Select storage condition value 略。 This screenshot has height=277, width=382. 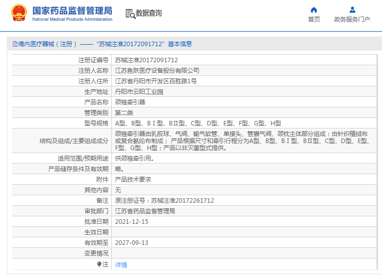(x=120, y=169)
